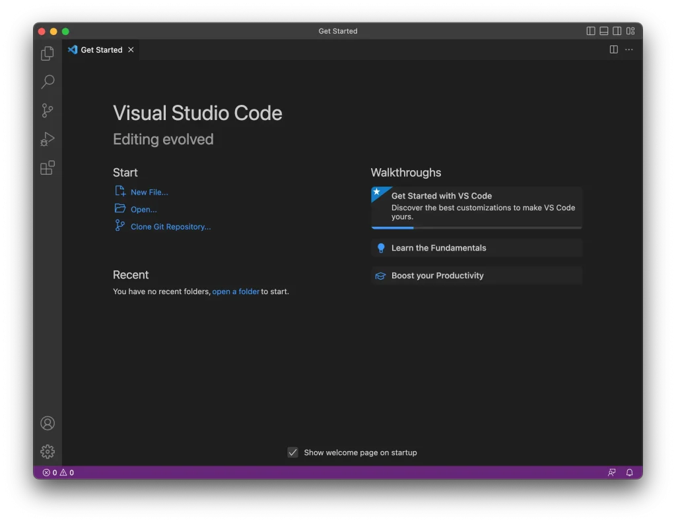The image size is (676, 523).
Task: Click the New File... link
Action: pos(149,193)
